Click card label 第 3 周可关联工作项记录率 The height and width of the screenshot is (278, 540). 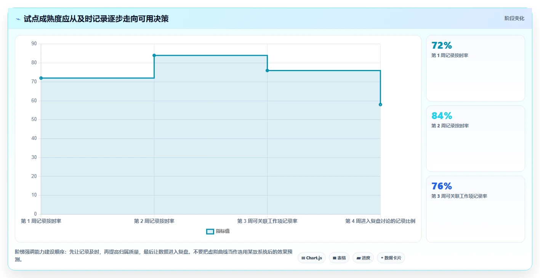459,196
